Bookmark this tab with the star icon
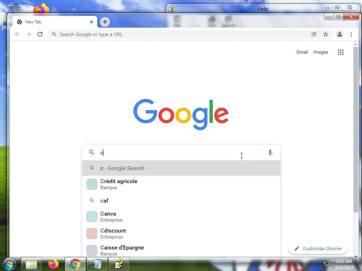 [326, 34]
